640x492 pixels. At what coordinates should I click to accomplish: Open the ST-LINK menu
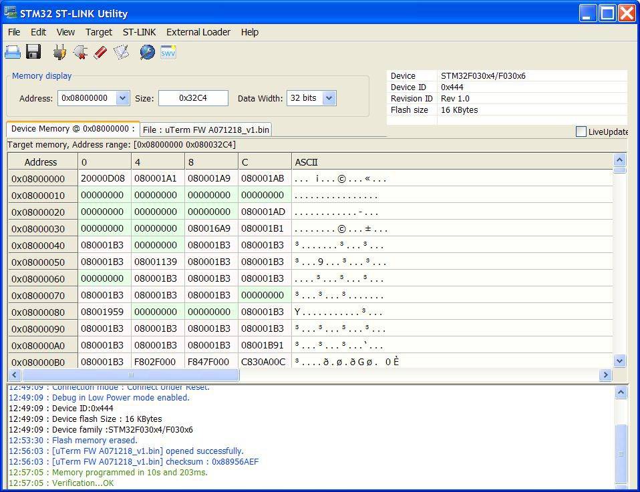coord(139,32)
